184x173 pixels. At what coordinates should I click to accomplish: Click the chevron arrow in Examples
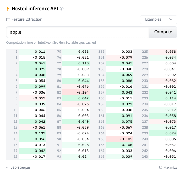[171, 19]
